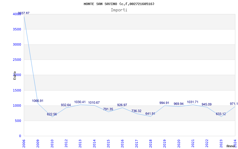The width and height of the screenshot is (238, 149).
Task: Select the 2017 x-axis year label
Action: pos(137,144)
